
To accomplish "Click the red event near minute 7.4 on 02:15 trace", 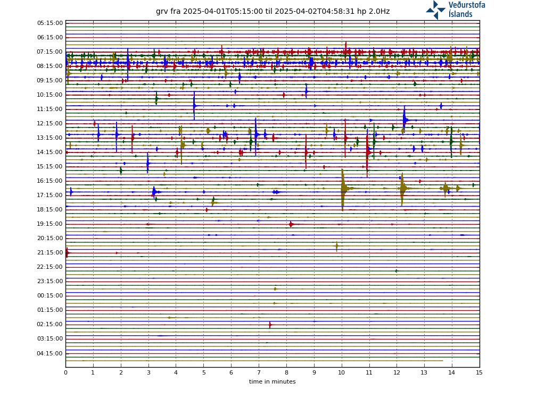I will point(270,325).
